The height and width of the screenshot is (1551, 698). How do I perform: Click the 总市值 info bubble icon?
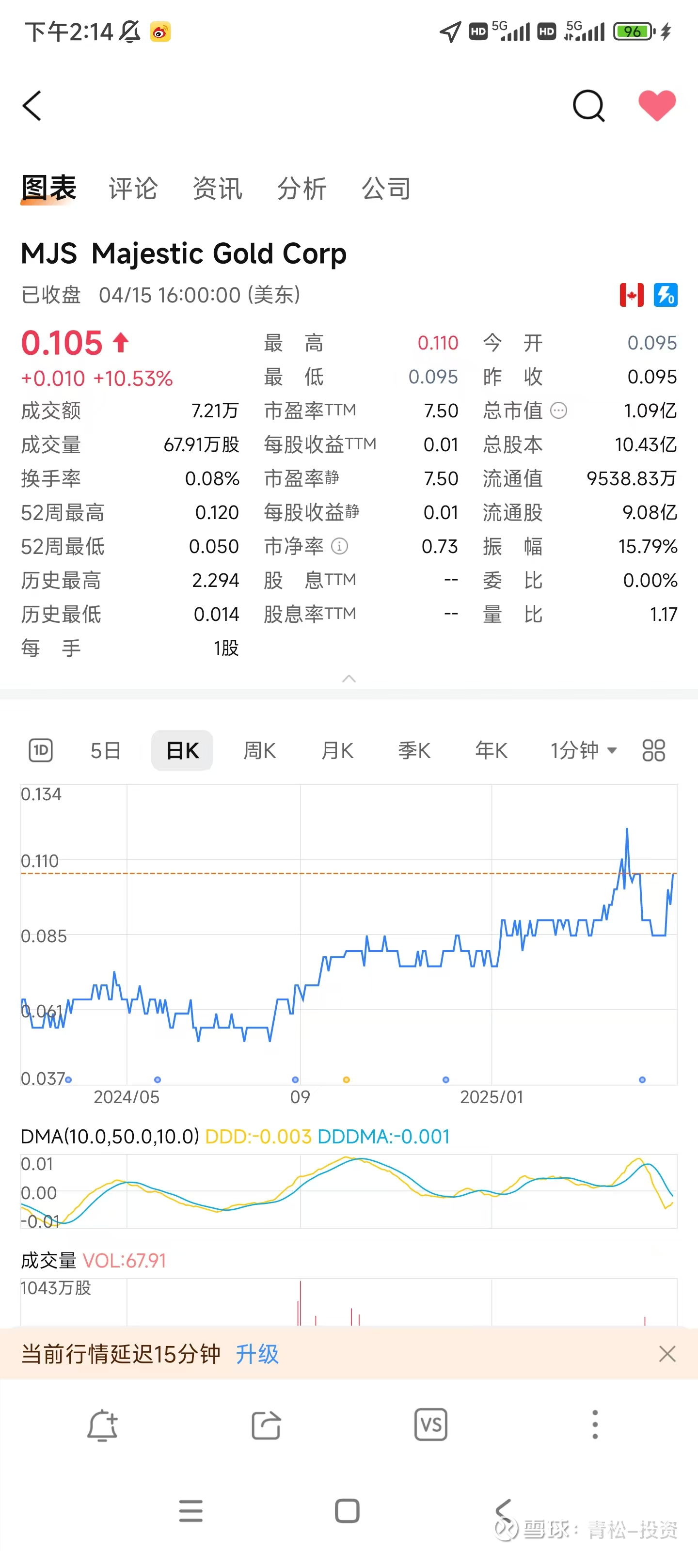(x=559, y=411)
